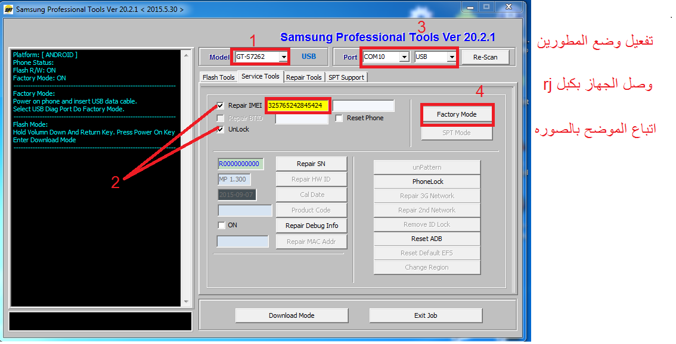Click the PhoneLock button
This screenshot has width=676, height=344.
point(427,182)
